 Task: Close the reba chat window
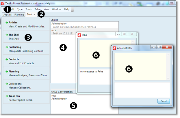tap(132, 34)
